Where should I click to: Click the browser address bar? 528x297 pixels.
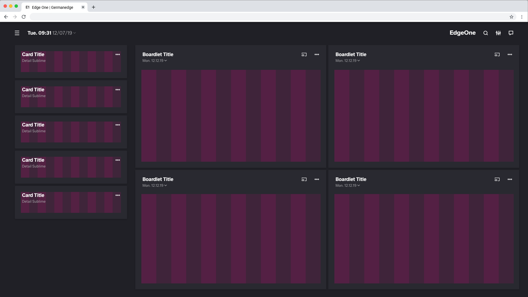(x=264, y=17)
